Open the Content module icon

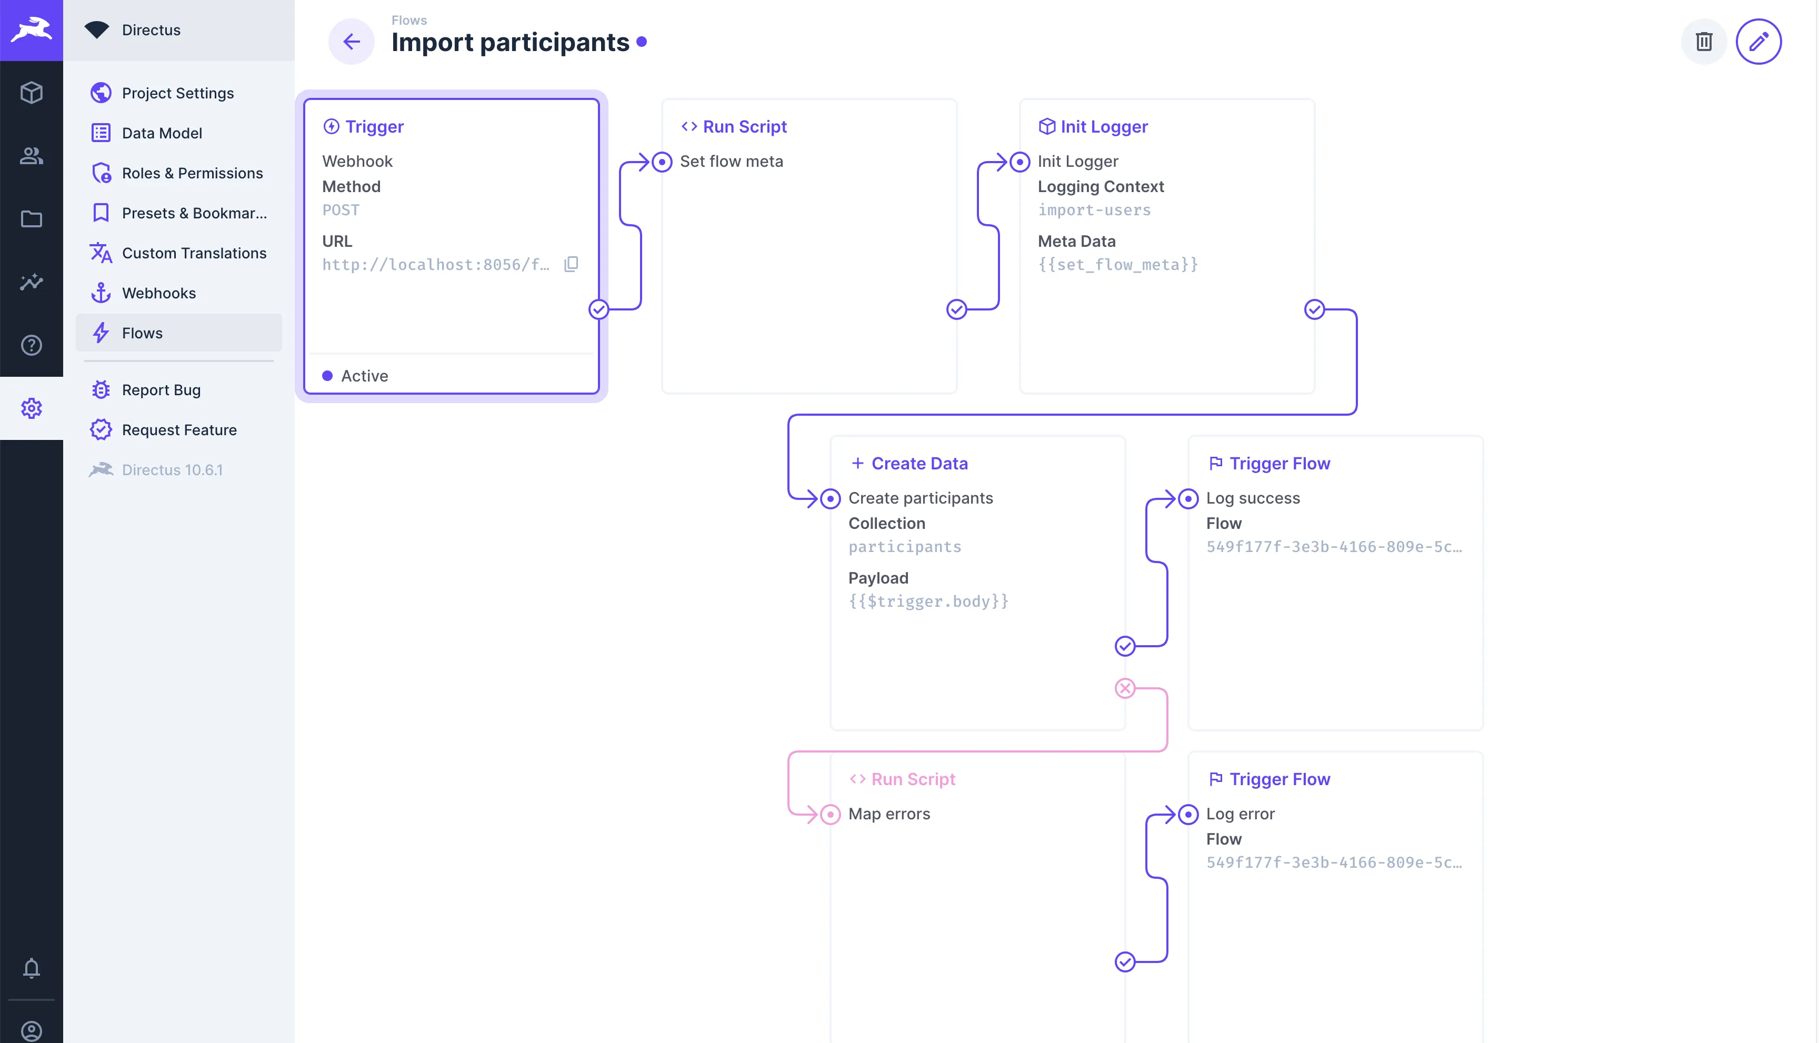(32, 92)
